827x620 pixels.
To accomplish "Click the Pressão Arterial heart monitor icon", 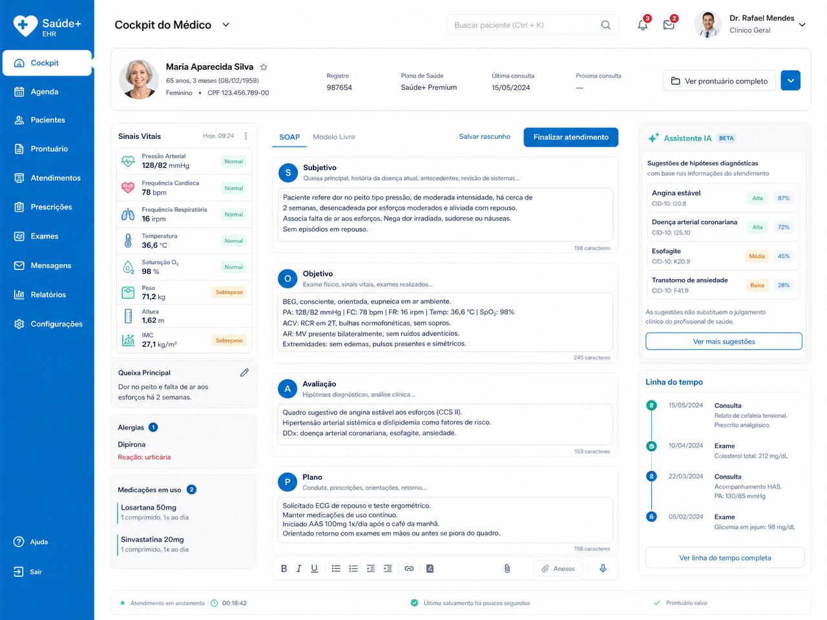I will (128, 161).
